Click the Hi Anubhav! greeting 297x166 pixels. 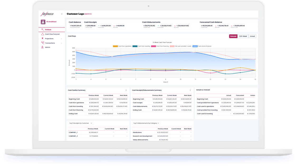[x=51, y=22]
